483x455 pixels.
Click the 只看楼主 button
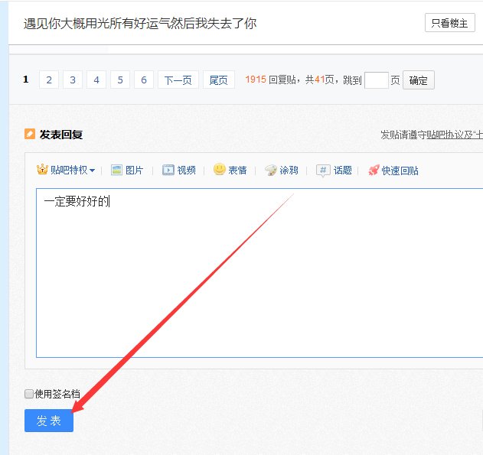click(x=450, y=23)
